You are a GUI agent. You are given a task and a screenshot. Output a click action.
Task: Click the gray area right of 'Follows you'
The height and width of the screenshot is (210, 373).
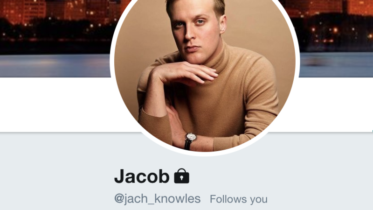320,199
